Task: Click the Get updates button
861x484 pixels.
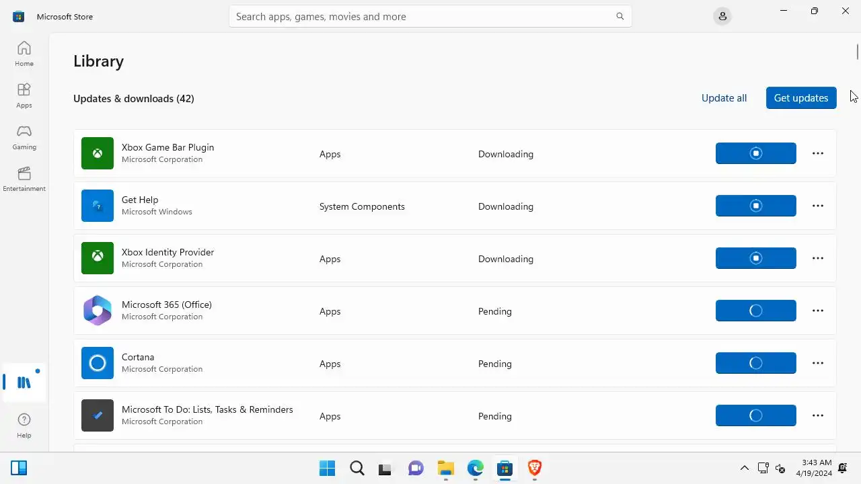Action: 801,98
